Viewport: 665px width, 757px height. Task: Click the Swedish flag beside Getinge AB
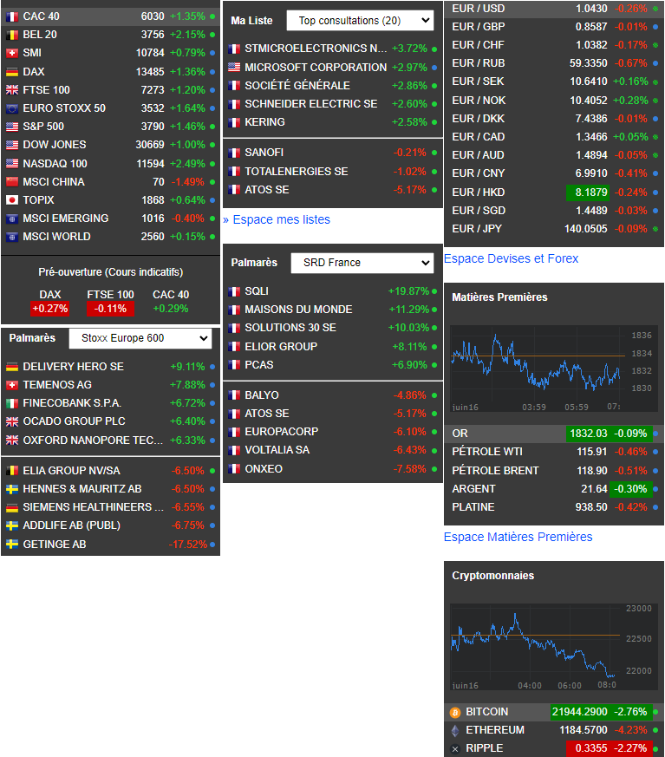click(12, 544)
